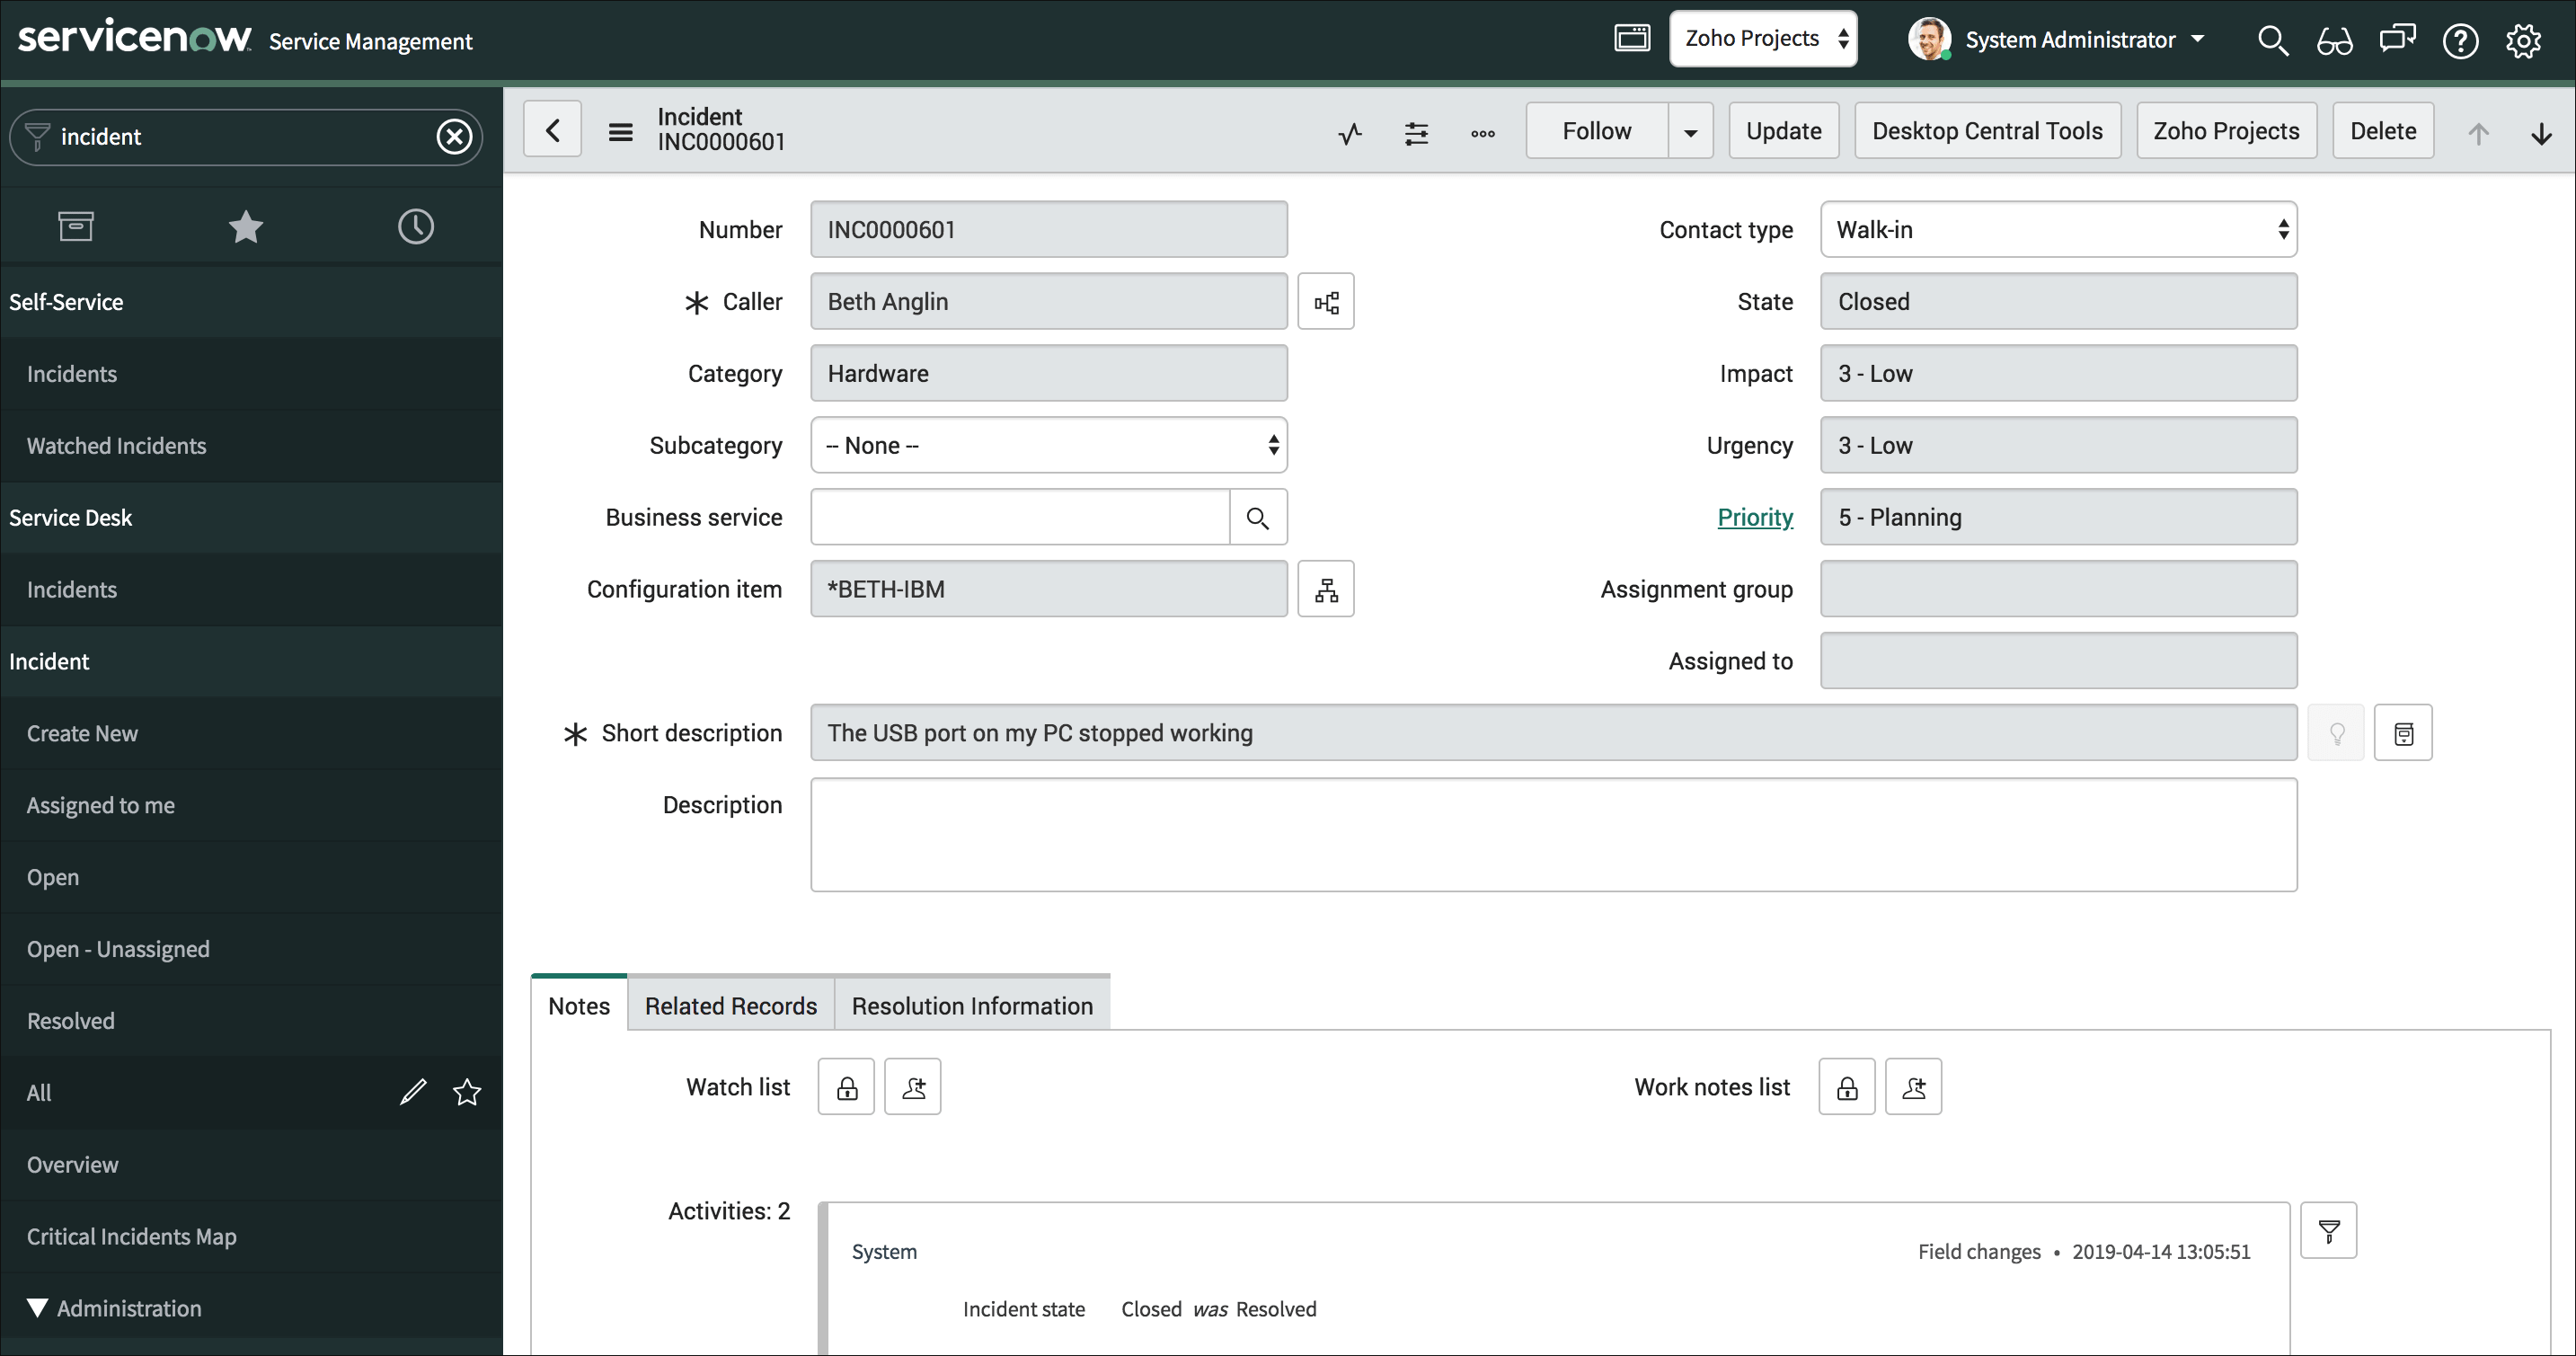
Task: Open the activity stream icon in header
Action: (x=1350, y=133)
